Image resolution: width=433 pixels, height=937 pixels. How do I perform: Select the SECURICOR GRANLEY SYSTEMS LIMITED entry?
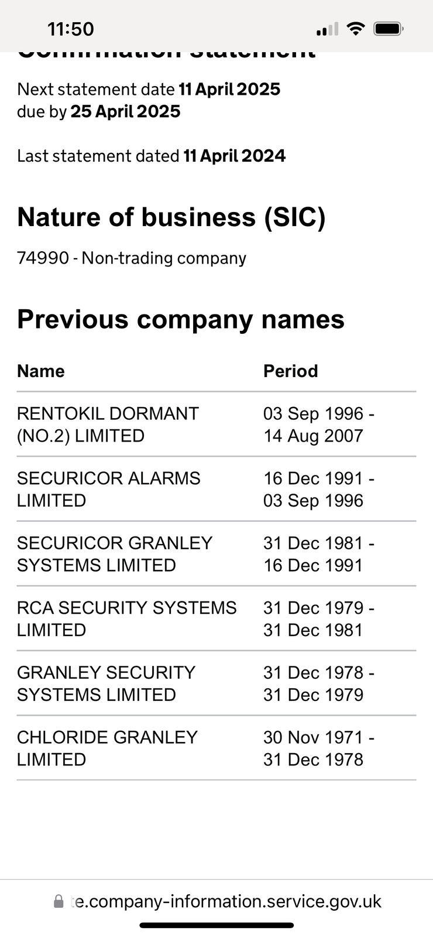click(x=114, y=554)
